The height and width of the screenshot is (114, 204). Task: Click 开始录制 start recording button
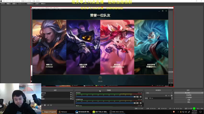189,95
